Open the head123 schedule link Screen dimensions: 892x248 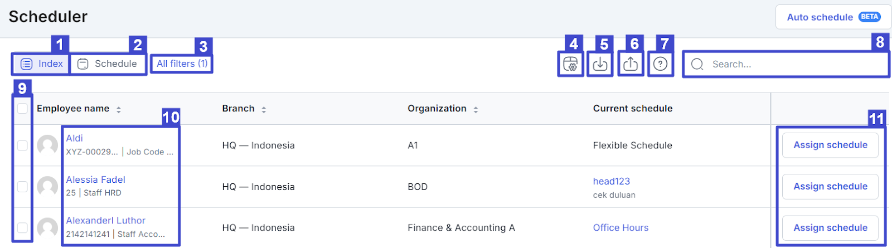tap(611, 181)
